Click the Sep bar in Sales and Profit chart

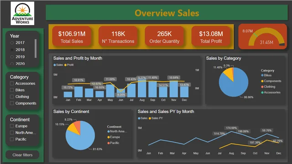tap(152, 89)
